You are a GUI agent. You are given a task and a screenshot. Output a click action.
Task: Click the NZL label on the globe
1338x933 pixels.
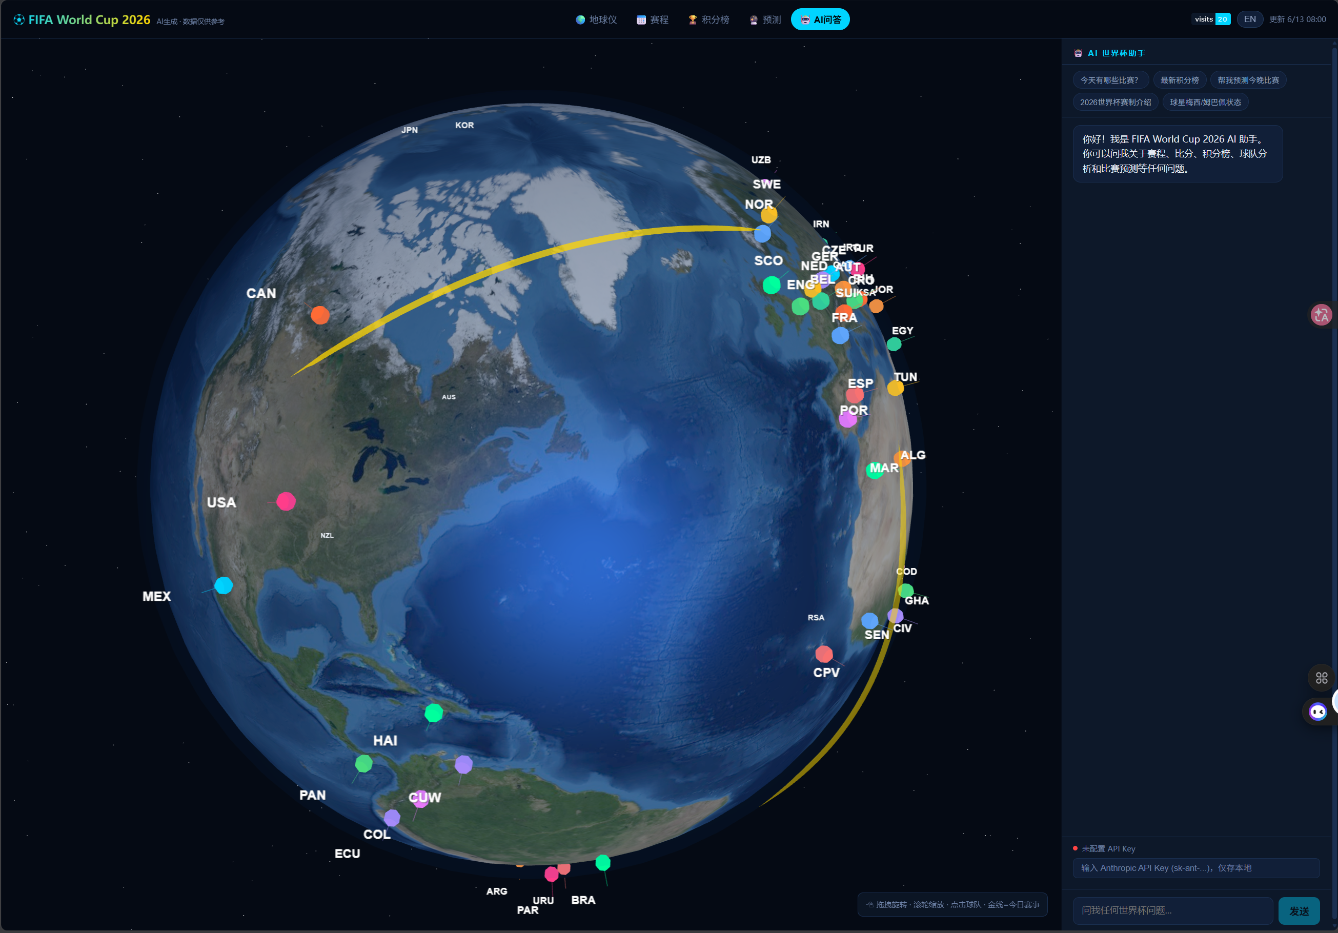click(x=327, y=536)
